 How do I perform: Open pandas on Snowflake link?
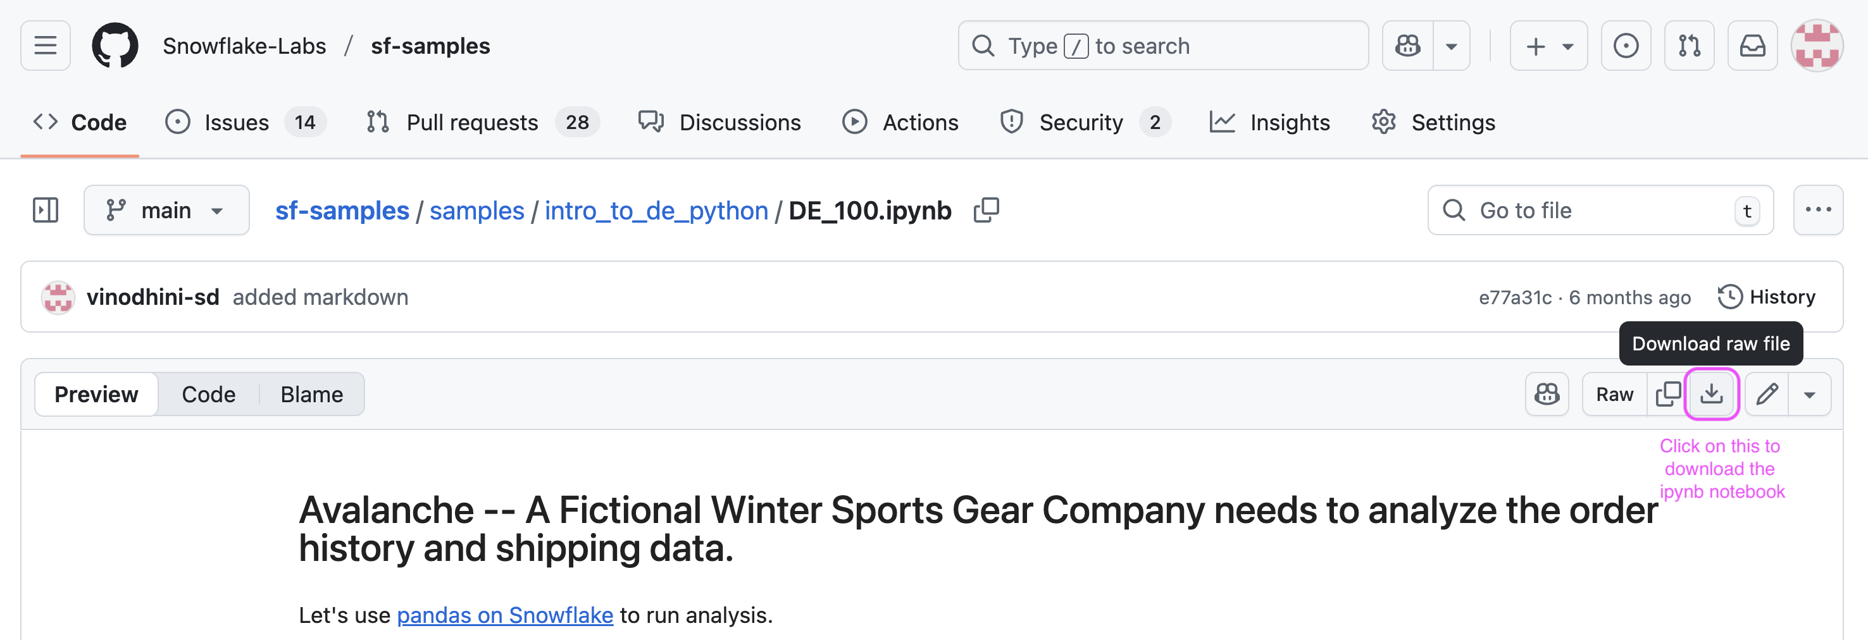point(505,615)
